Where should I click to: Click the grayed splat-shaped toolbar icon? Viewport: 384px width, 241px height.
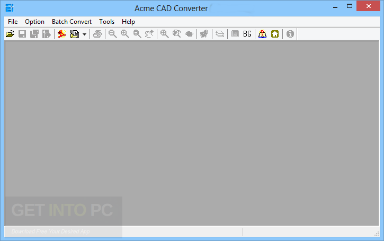tap(204, 34)
